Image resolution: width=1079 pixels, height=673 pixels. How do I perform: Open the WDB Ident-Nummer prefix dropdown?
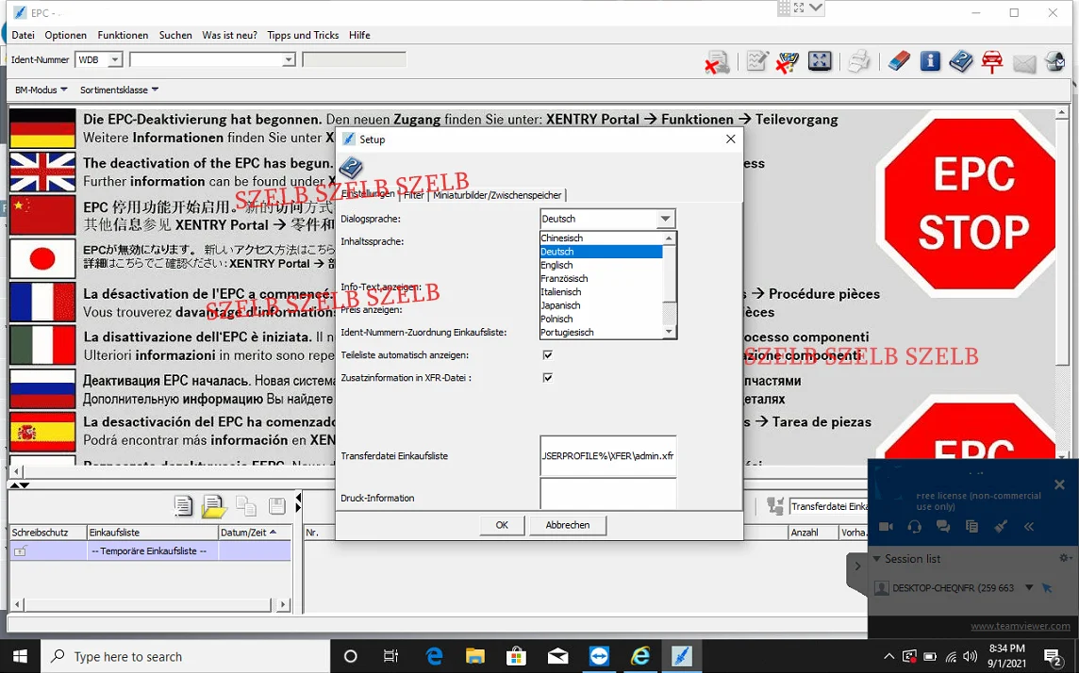pos(115,59)
